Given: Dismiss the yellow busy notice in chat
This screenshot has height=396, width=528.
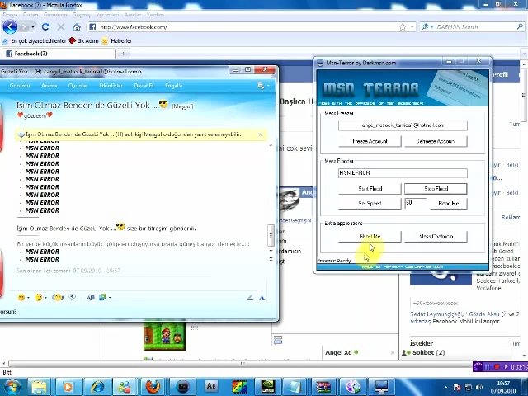Looking at the screenshot, I should point(261,134).
